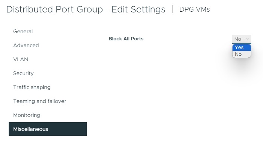Click the vertical divider before DPG VMs
The image size is (263, 161).
click(172, 9)
